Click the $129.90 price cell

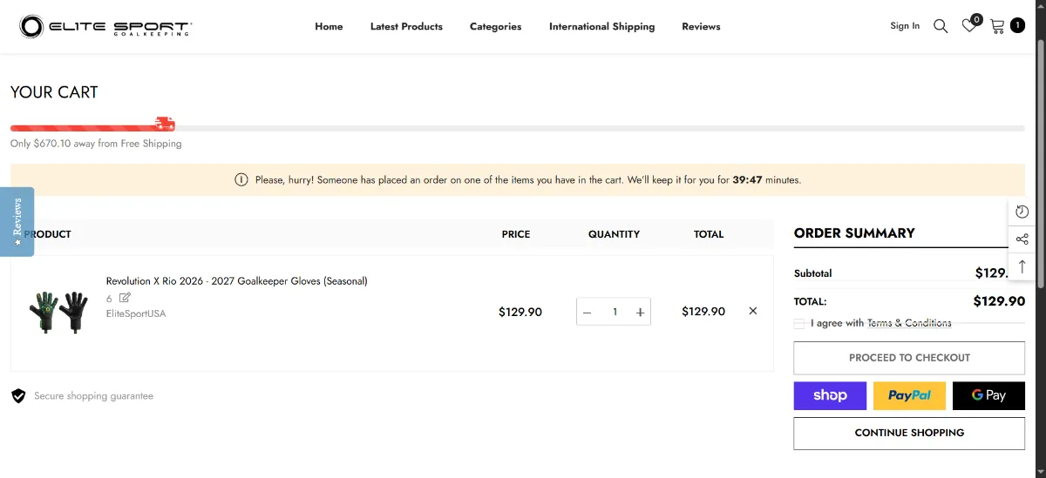(x=520, y=312)
